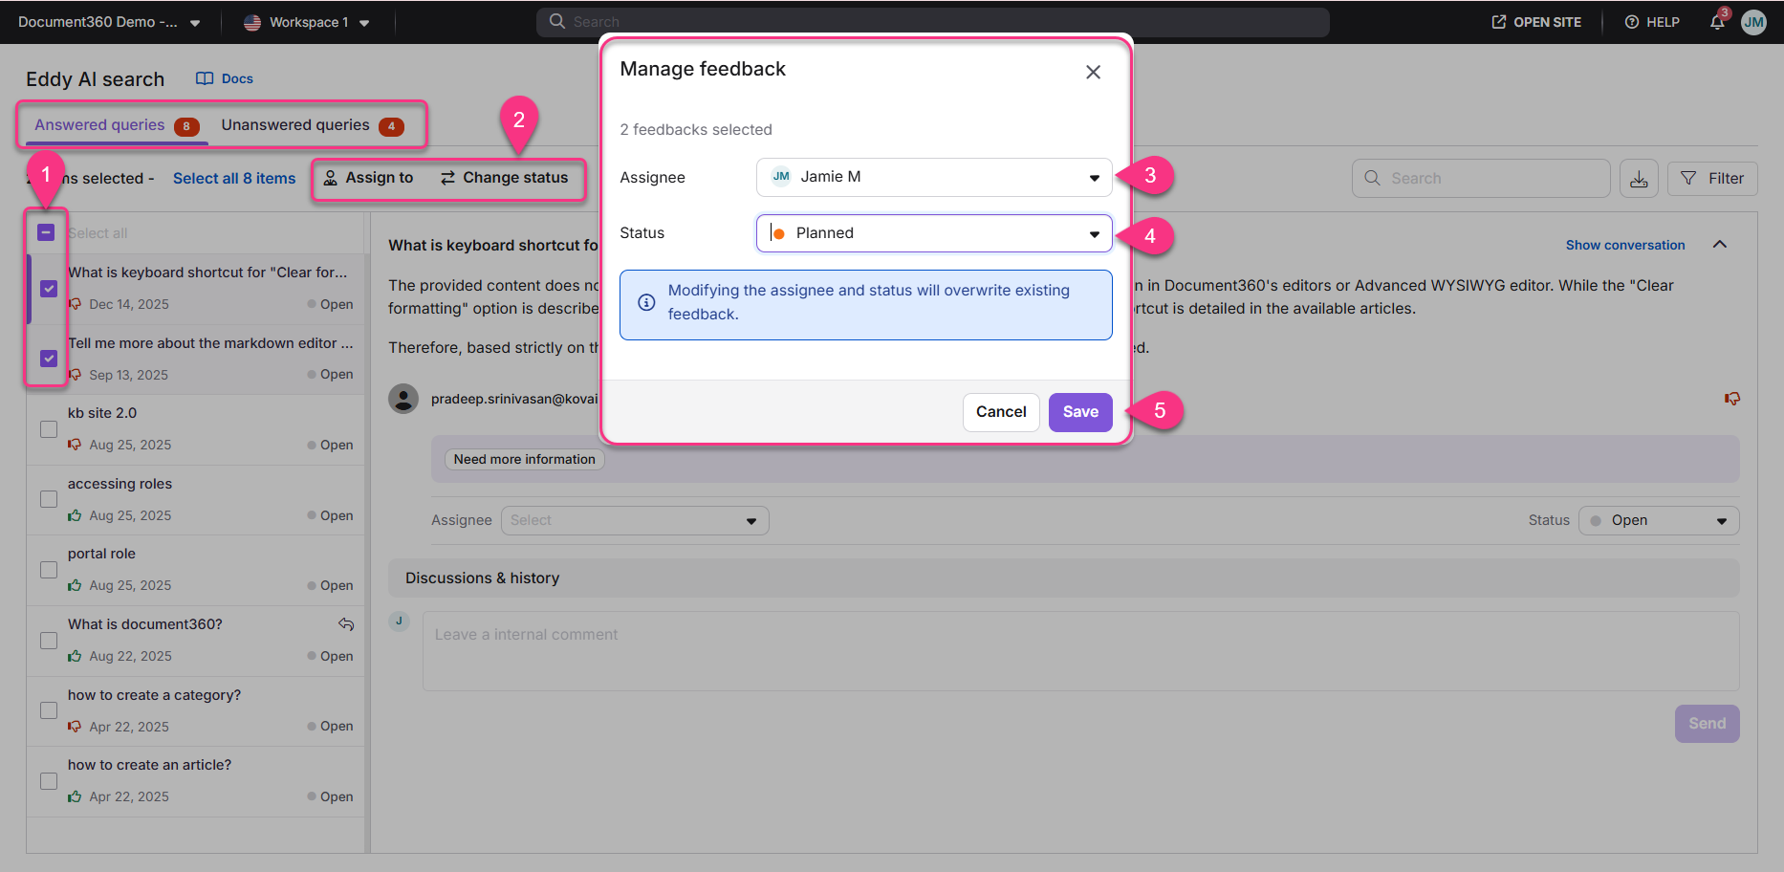
Task: Click the reply arrow beside 'What is document360?'
Action: coord(347,623)
